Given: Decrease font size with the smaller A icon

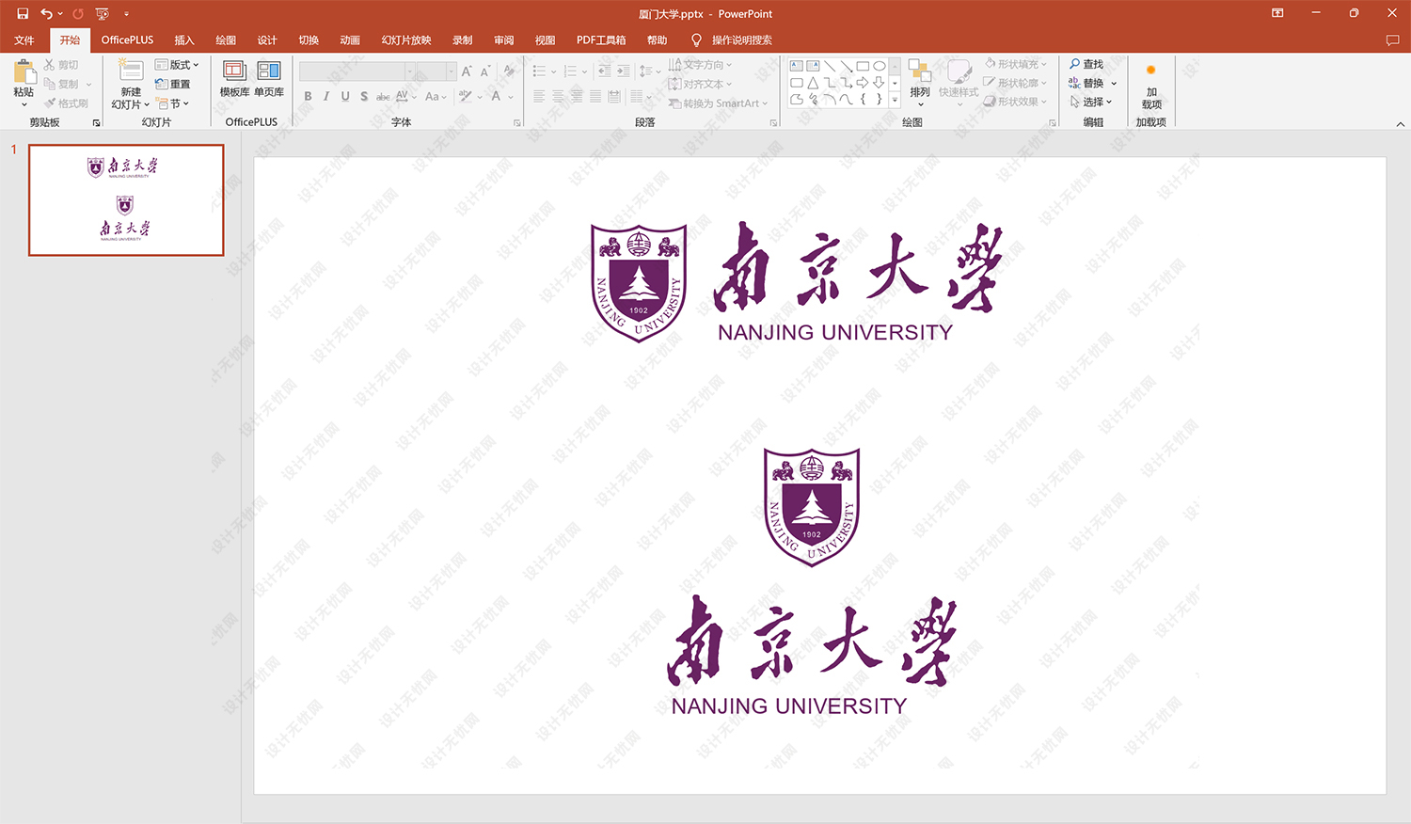Looking at the screenshot, I should coord(485,71).
